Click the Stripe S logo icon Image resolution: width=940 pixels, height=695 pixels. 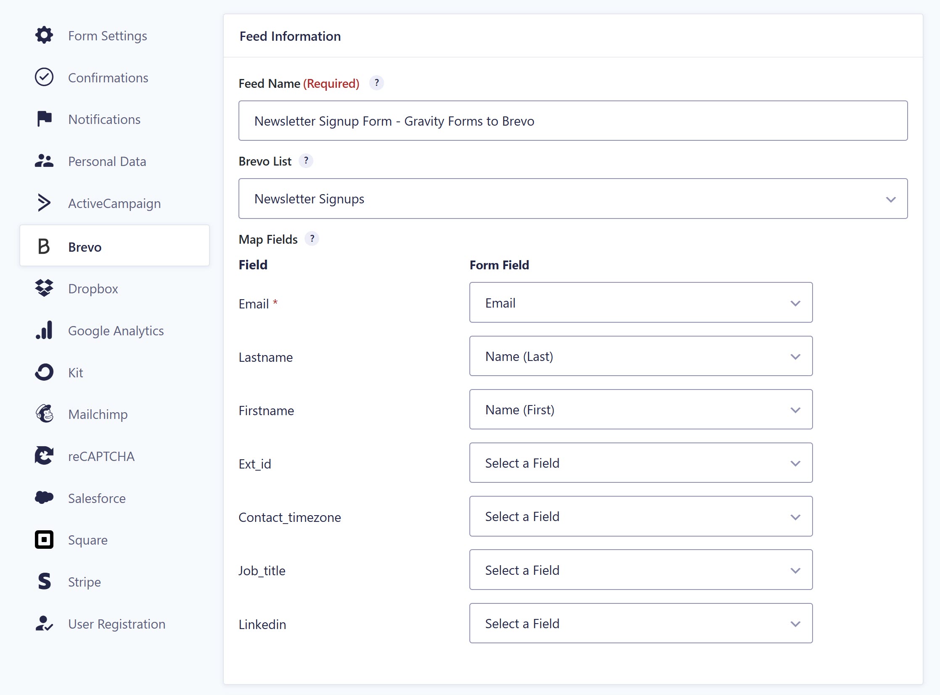pyautogui.click(x=44, y=582)
